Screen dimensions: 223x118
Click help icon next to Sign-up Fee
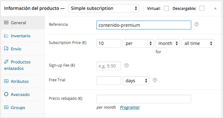(126, 65)
